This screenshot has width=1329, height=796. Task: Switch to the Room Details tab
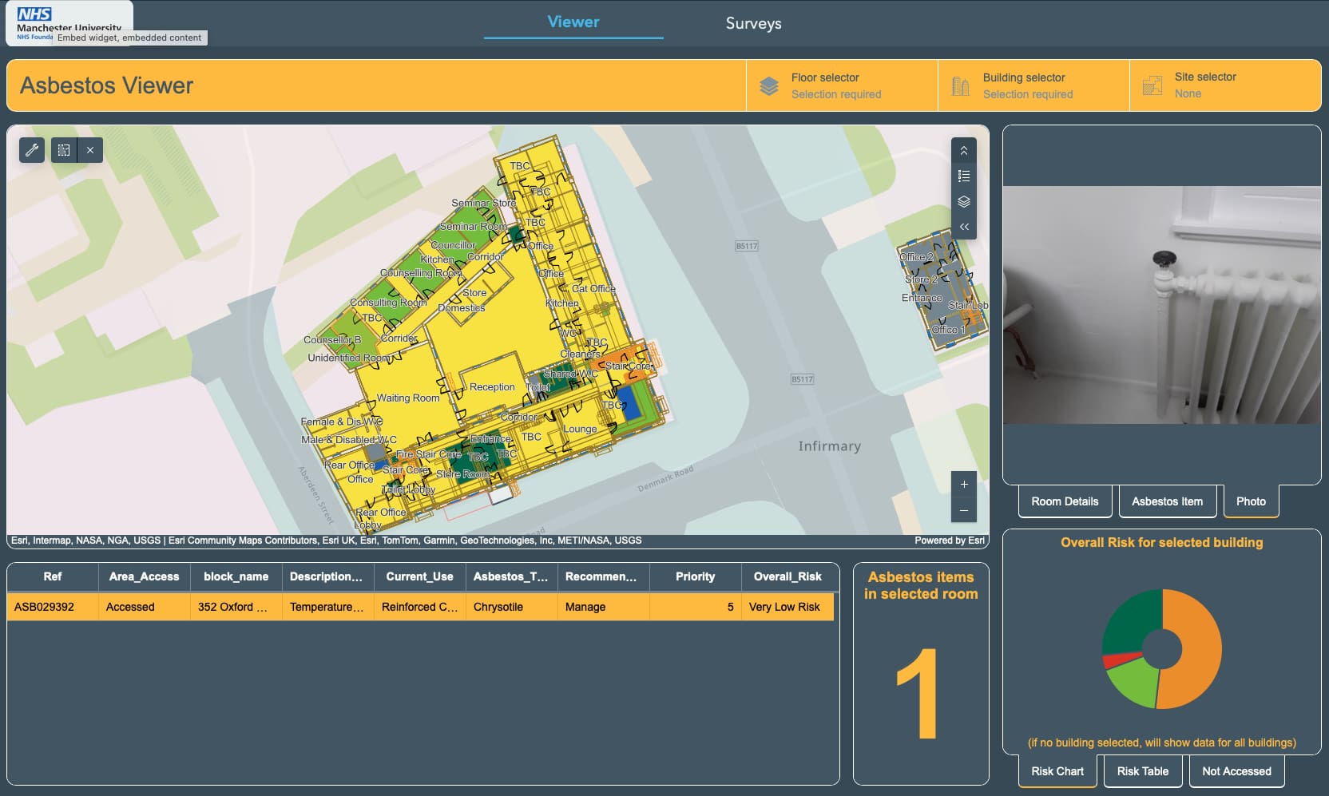pyautogui.click(x=1065, y=501)
